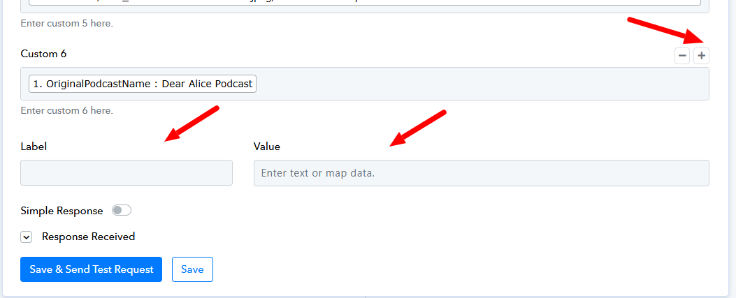Image resolution: width=736 pixels, height=298 pixels.
Task: Click the Label column heading
Action: (34, 147)
